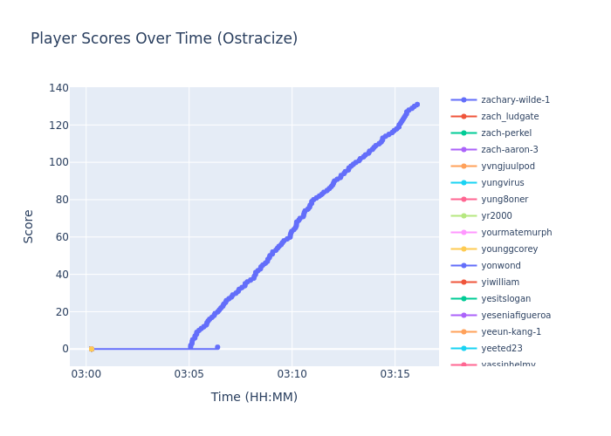Select yesitslogan legend label
Screen dimensions: 611x436
pos(505,299)
